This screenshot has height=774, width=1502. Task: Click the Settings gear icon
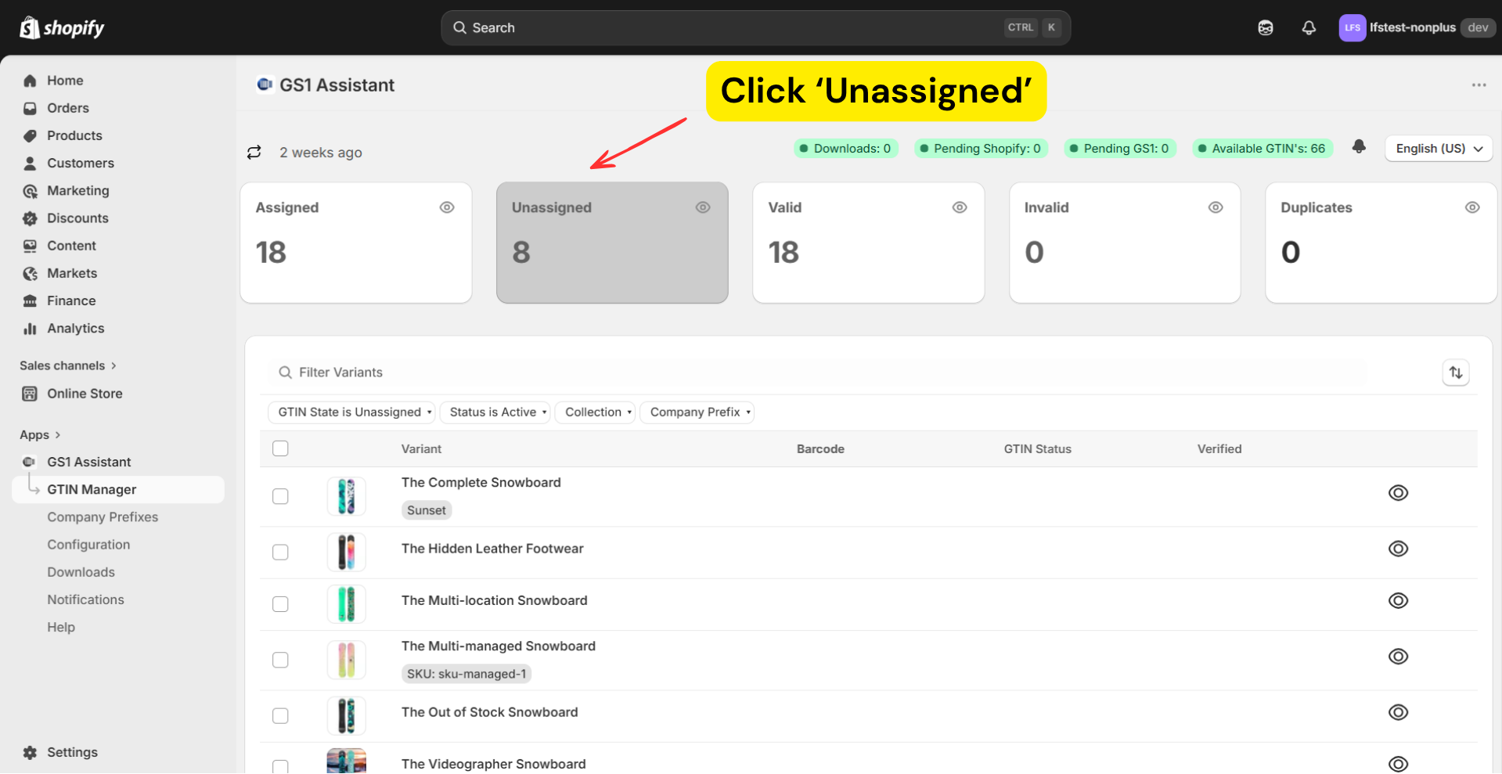click(x=30, y=752)
